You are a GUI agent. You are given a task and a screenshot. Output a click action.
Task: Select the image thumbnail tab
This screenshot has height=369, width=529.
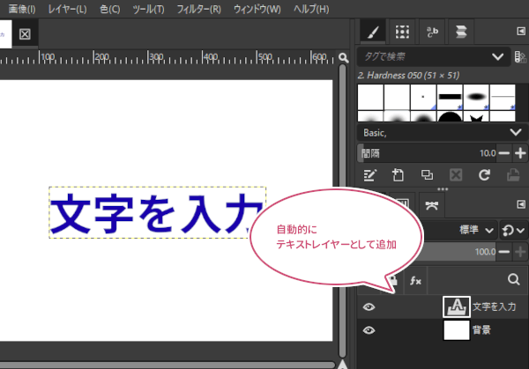(x=5, y=34)
